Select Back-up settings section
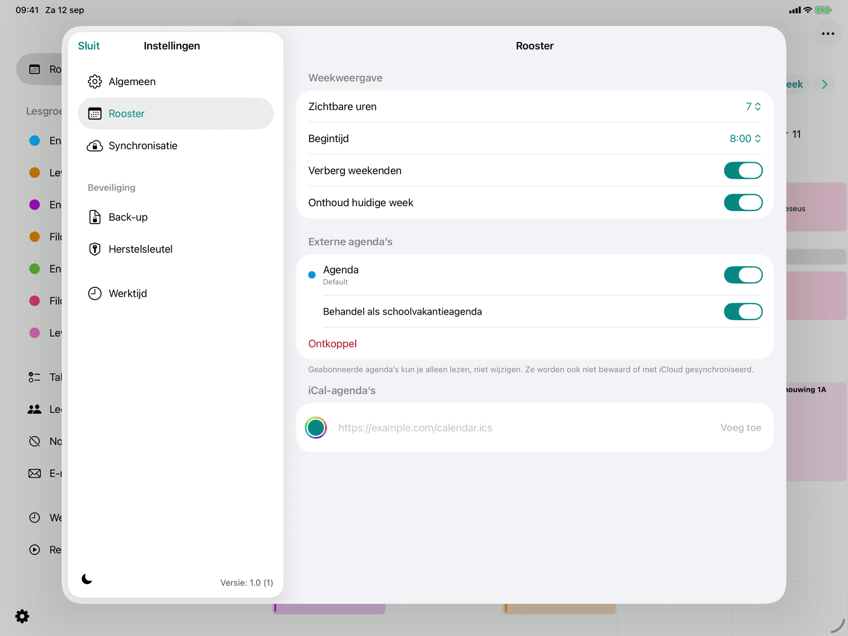 point(175,217)
